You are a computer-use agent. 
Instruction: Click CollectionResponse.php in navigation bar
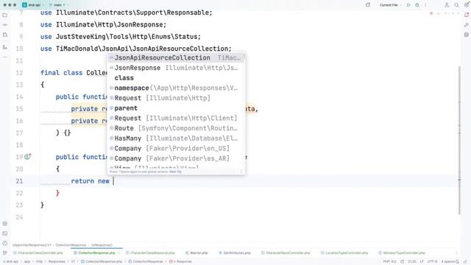(102, 261)
